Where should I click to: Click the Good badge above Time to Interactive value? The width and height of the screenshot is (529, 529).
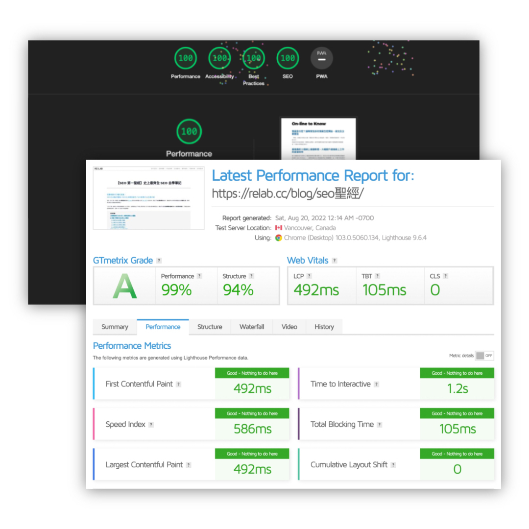point(457,373)
